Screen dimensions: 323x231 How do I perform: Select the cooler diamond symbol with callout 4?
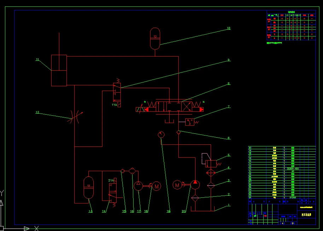click(211, 173)
